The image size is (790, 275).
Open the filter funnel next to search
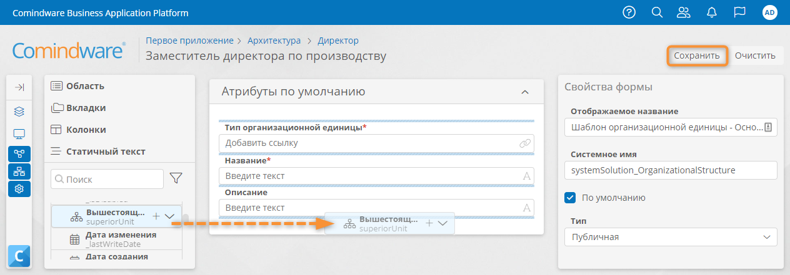point(176,179)
